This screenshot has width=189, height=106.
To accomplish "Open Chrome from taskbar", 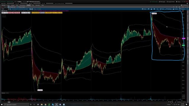I will pos(45,105).
